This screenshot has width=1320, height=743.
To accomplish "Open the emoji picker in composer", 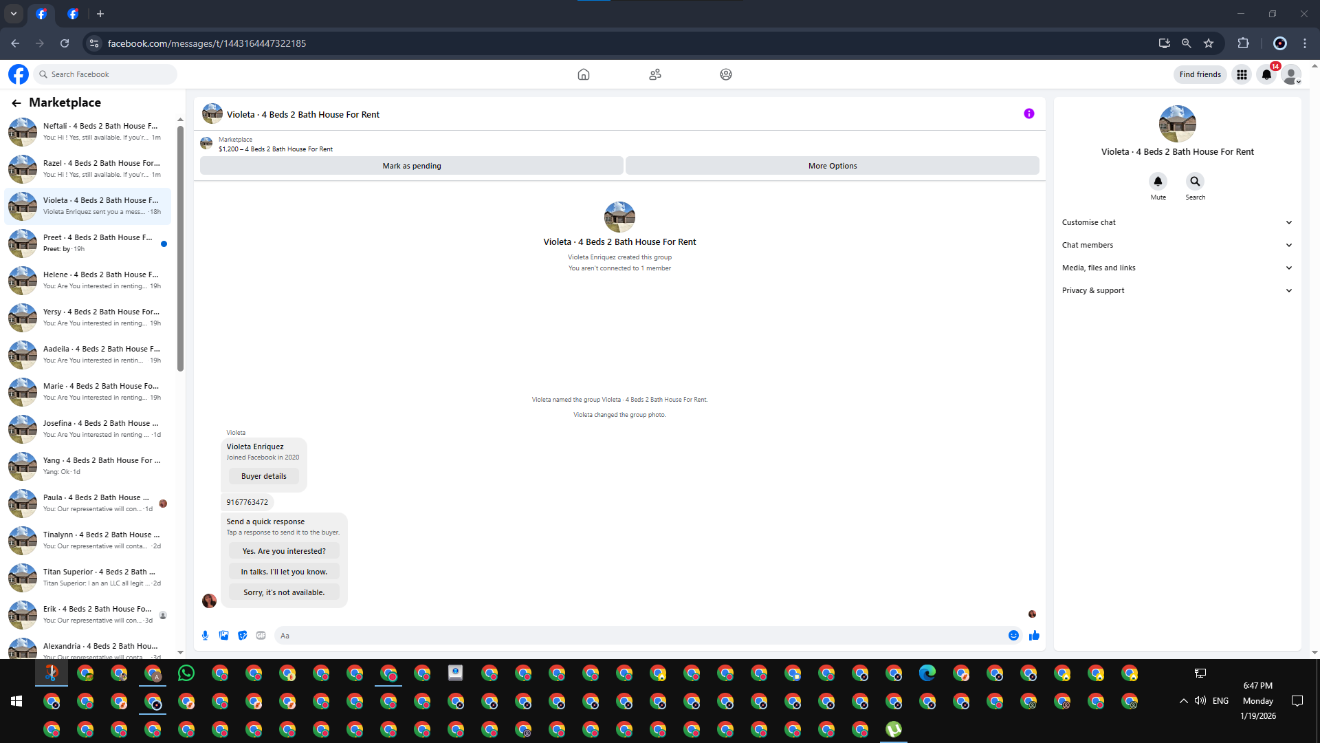I will (x=1013, y=636).
